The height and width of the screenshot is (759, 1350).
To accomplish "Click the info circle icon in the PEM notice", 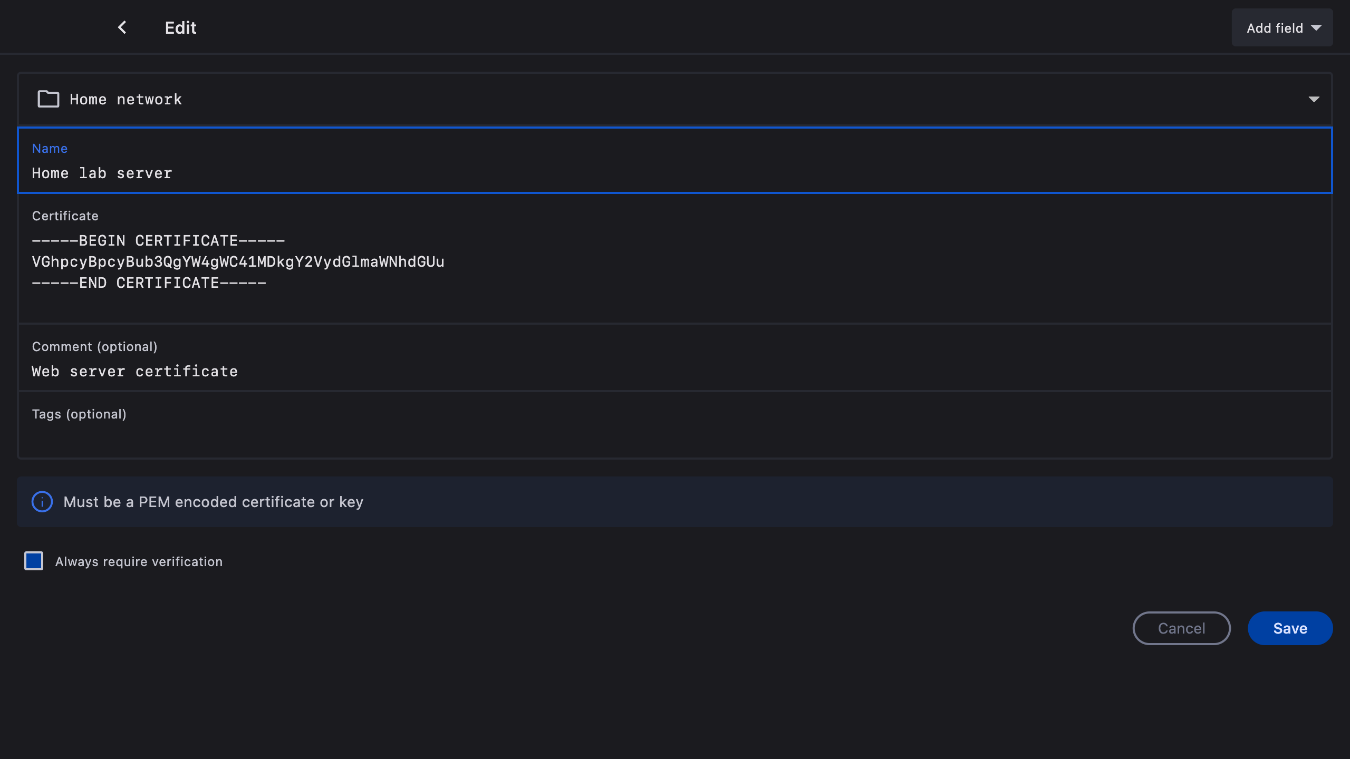I will coord(42,502).
